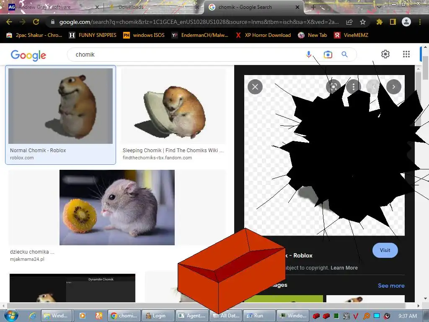The width and height of the screenshot is (429, 322).
Task: Click the red V tray icon
Action: [356, 316]
